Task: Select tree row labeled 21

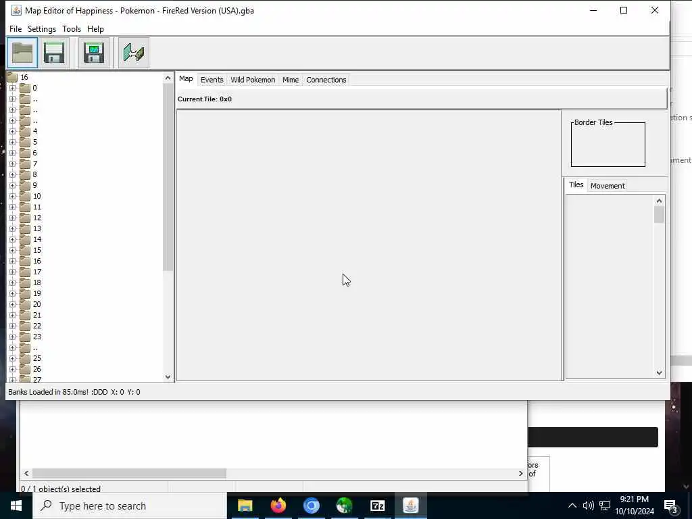Action: pos(37,315)
